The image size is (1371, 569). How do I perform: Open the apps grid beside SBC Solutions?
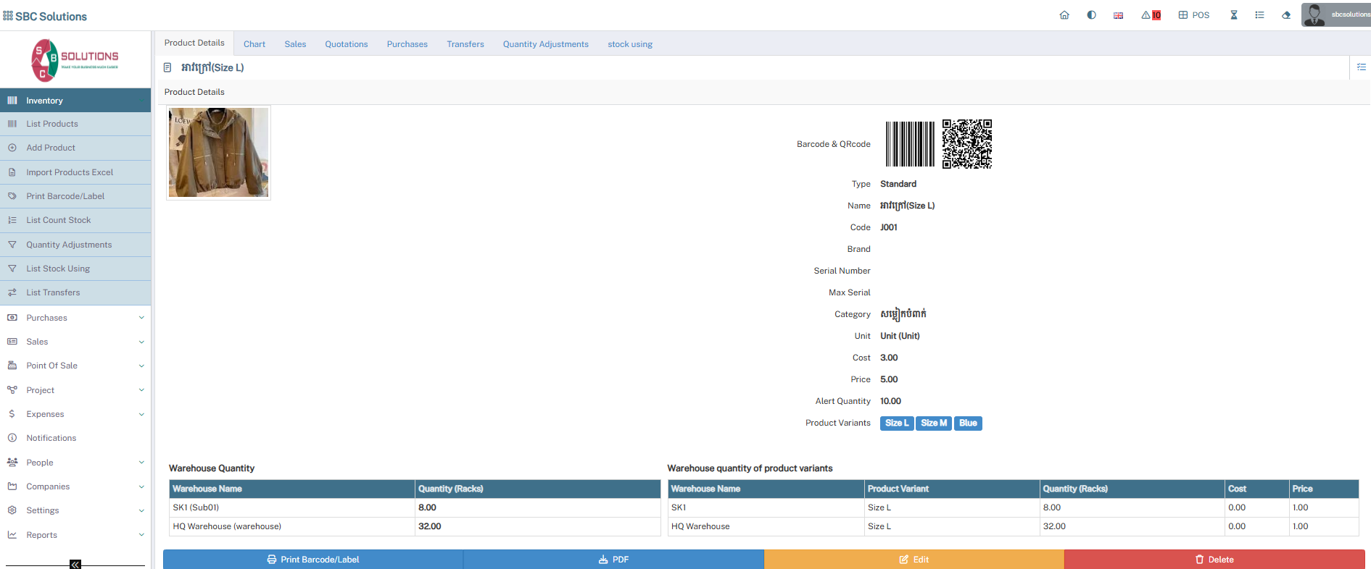[8, 16]
